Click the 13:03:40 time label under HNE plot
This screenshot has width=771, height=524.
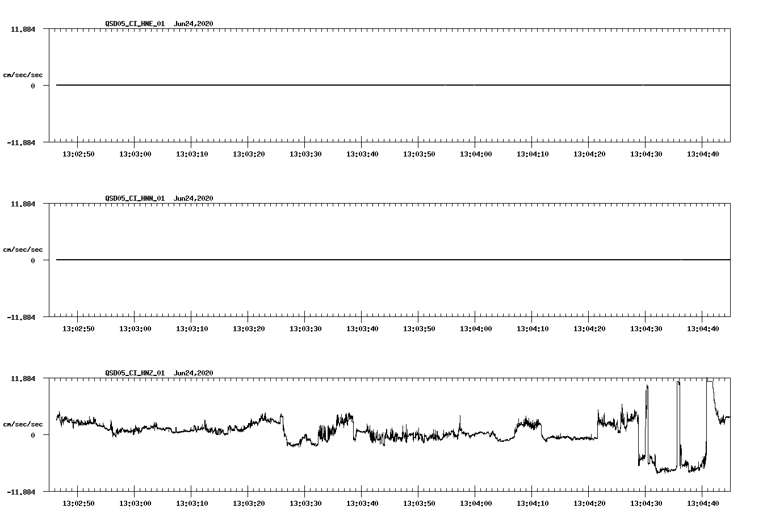(362, 154)
